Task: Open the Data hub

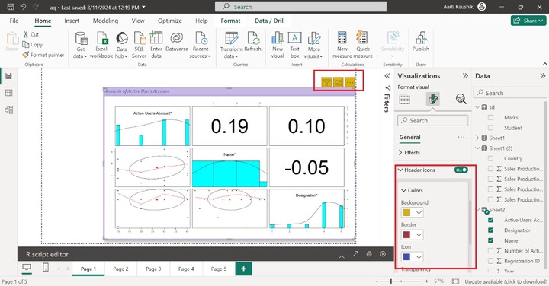Action: tap(122, 45)
